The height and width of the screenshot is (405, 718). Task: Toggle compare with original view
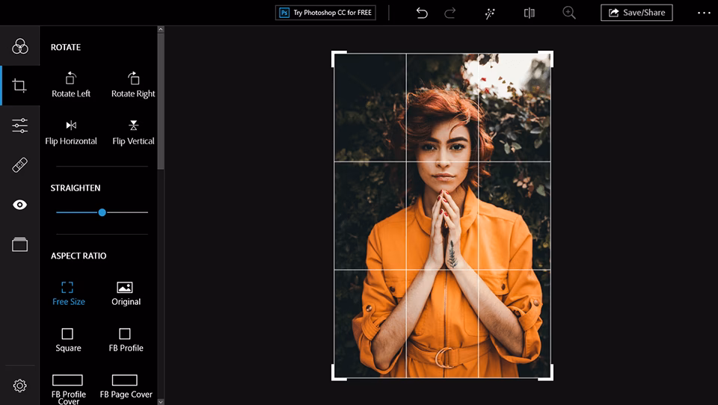[x=530, y=13]
